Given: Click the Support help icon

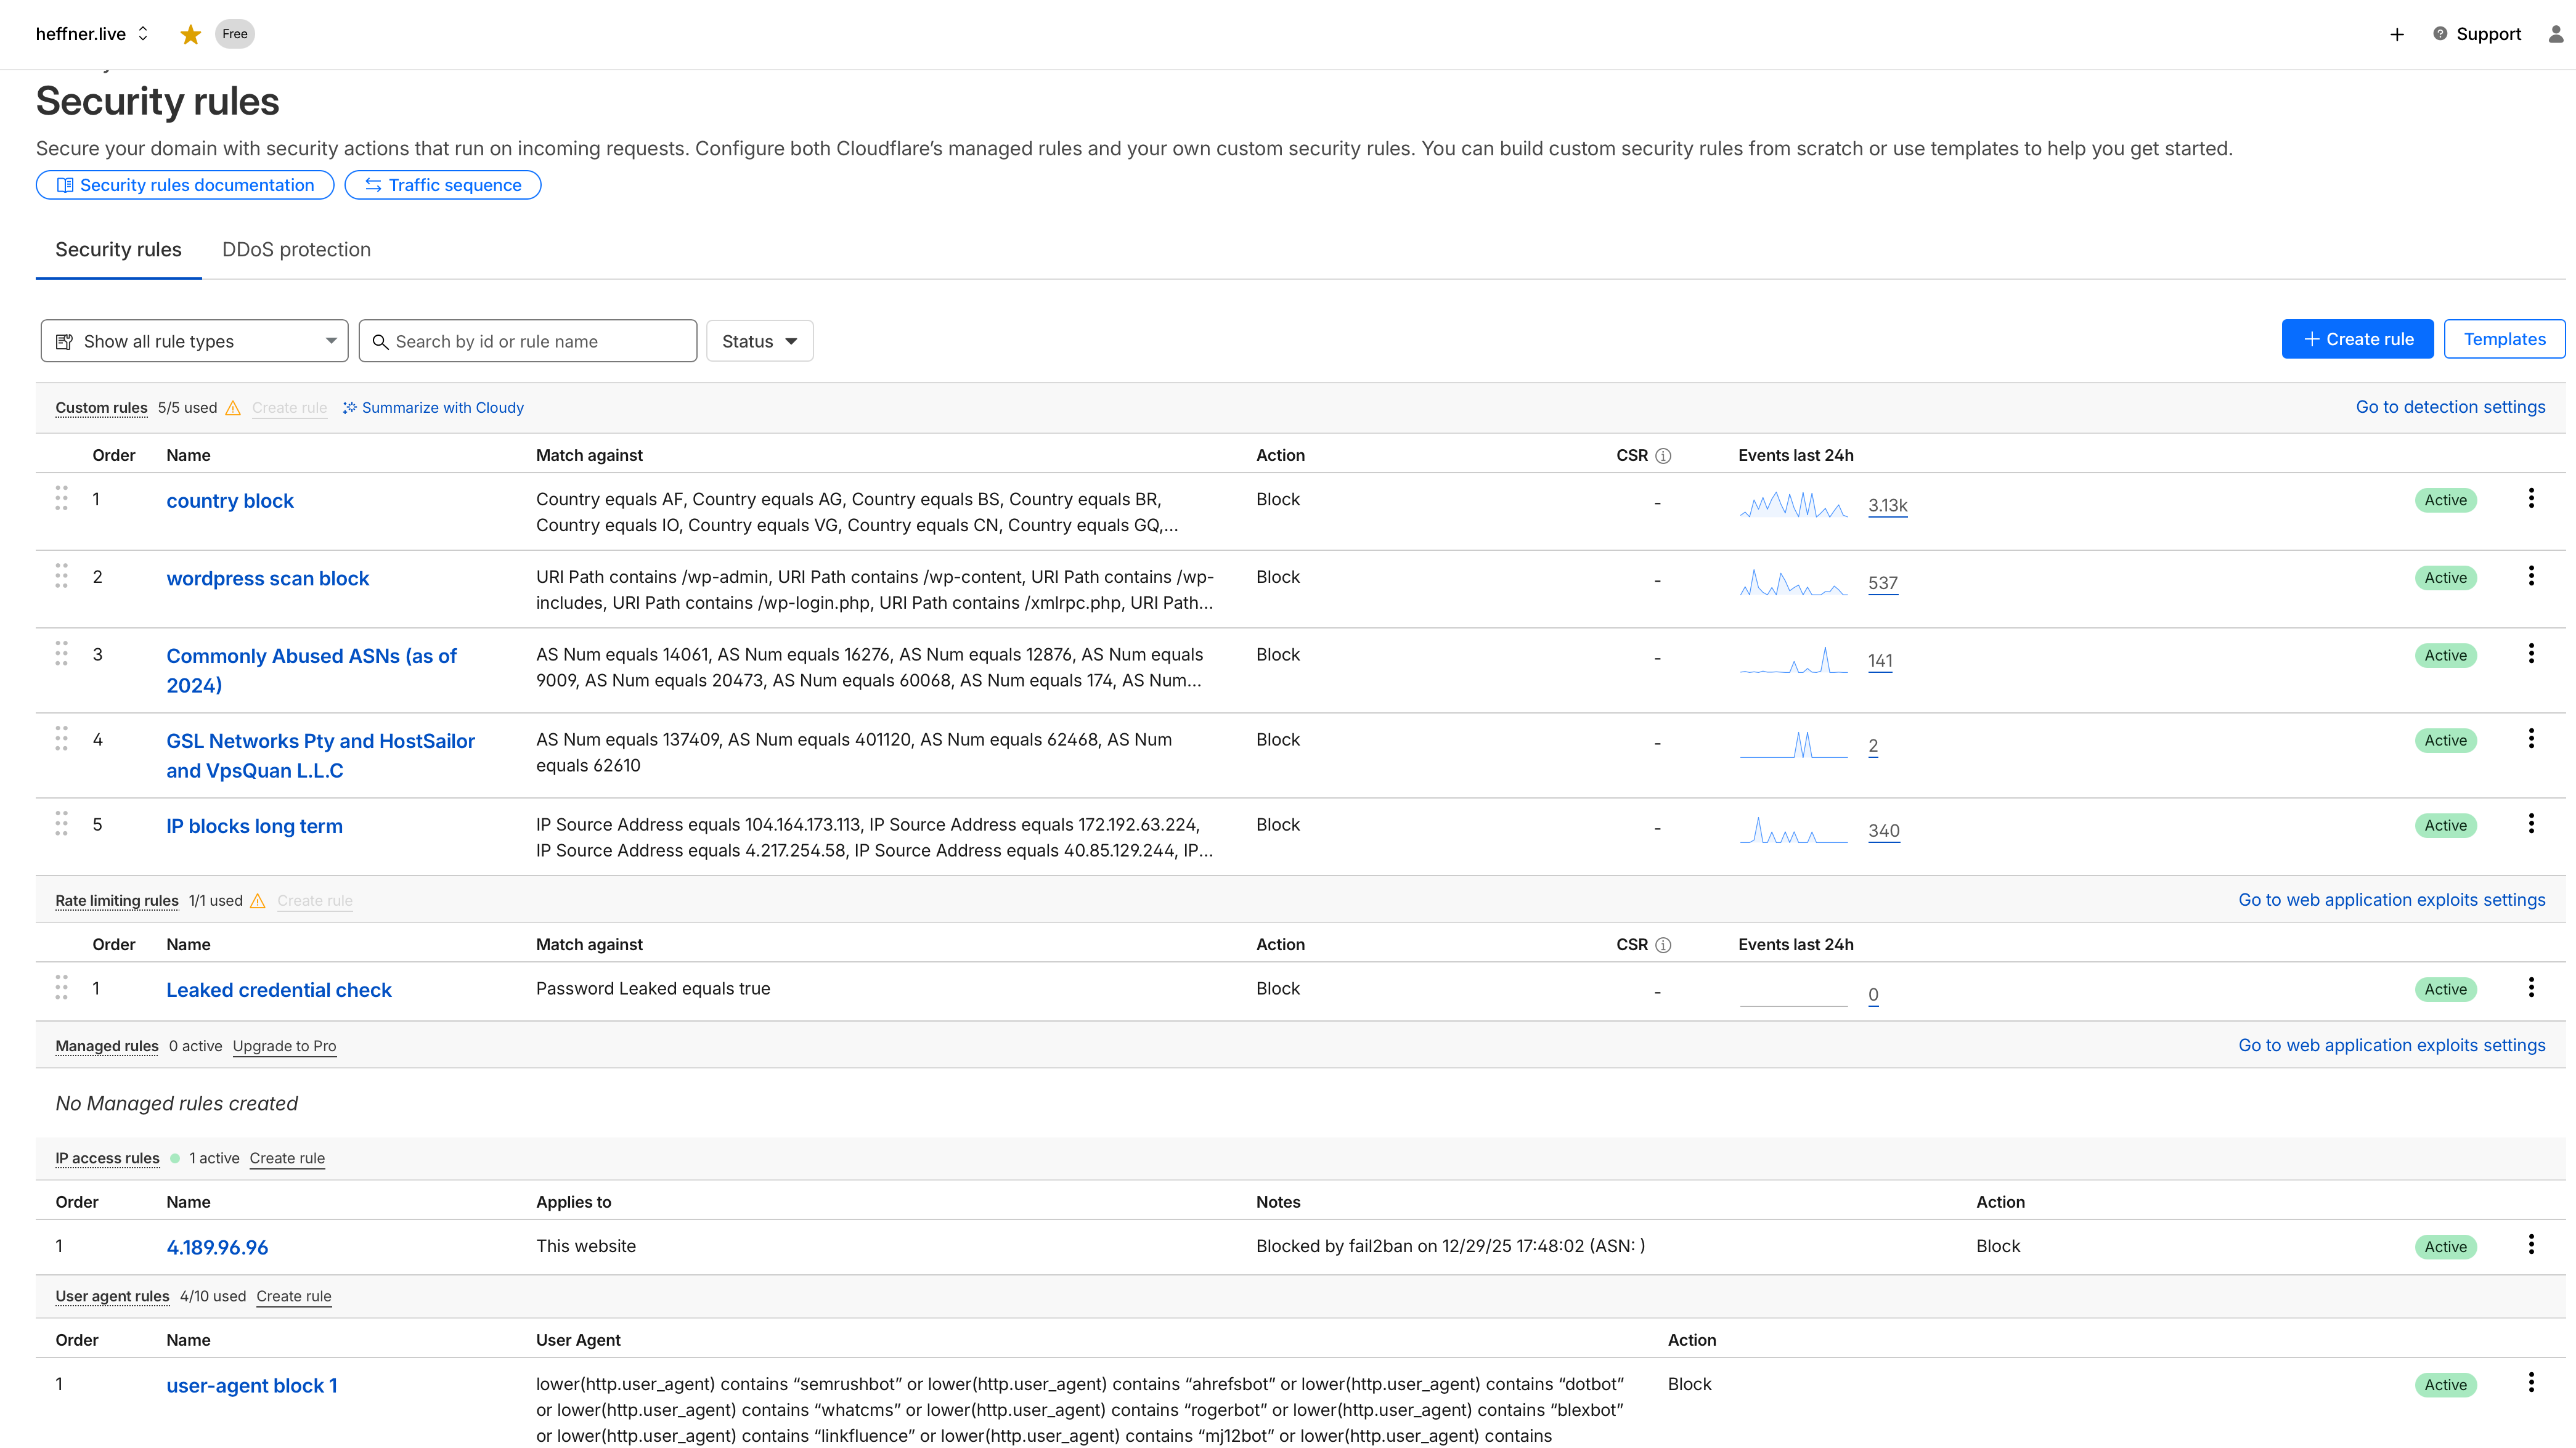Looking at the screenshot, I should 2440,33.
